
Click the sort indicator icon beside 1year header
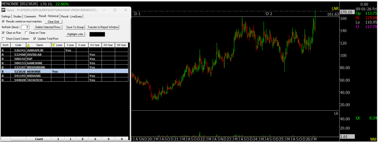click(53, 45)
